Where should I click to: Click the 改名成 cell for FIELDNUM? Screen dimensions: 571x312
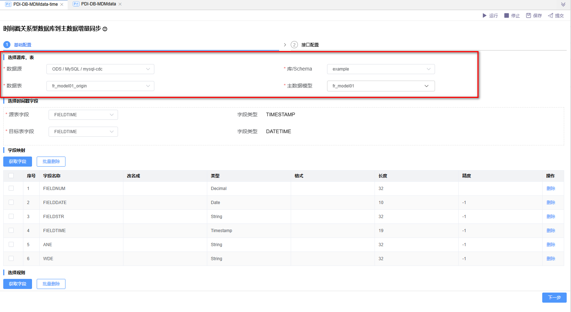pos(165,189)
